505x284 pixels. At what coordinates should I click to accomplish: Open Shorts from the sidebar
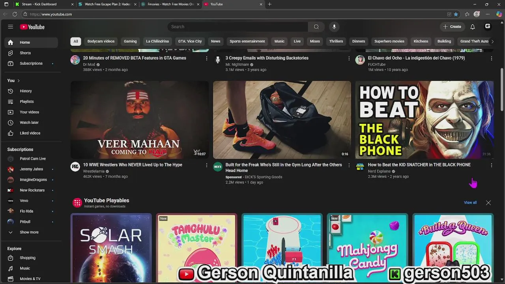point(31,53)
